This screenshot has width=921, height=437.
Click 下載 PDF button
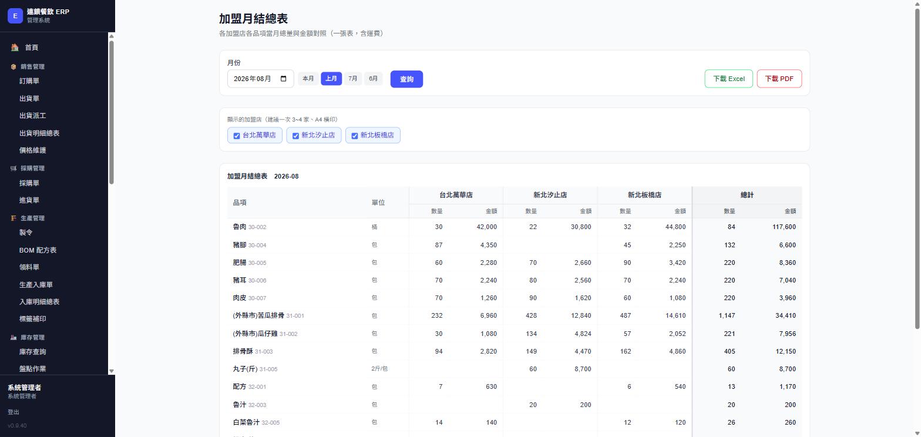point(779,79)
